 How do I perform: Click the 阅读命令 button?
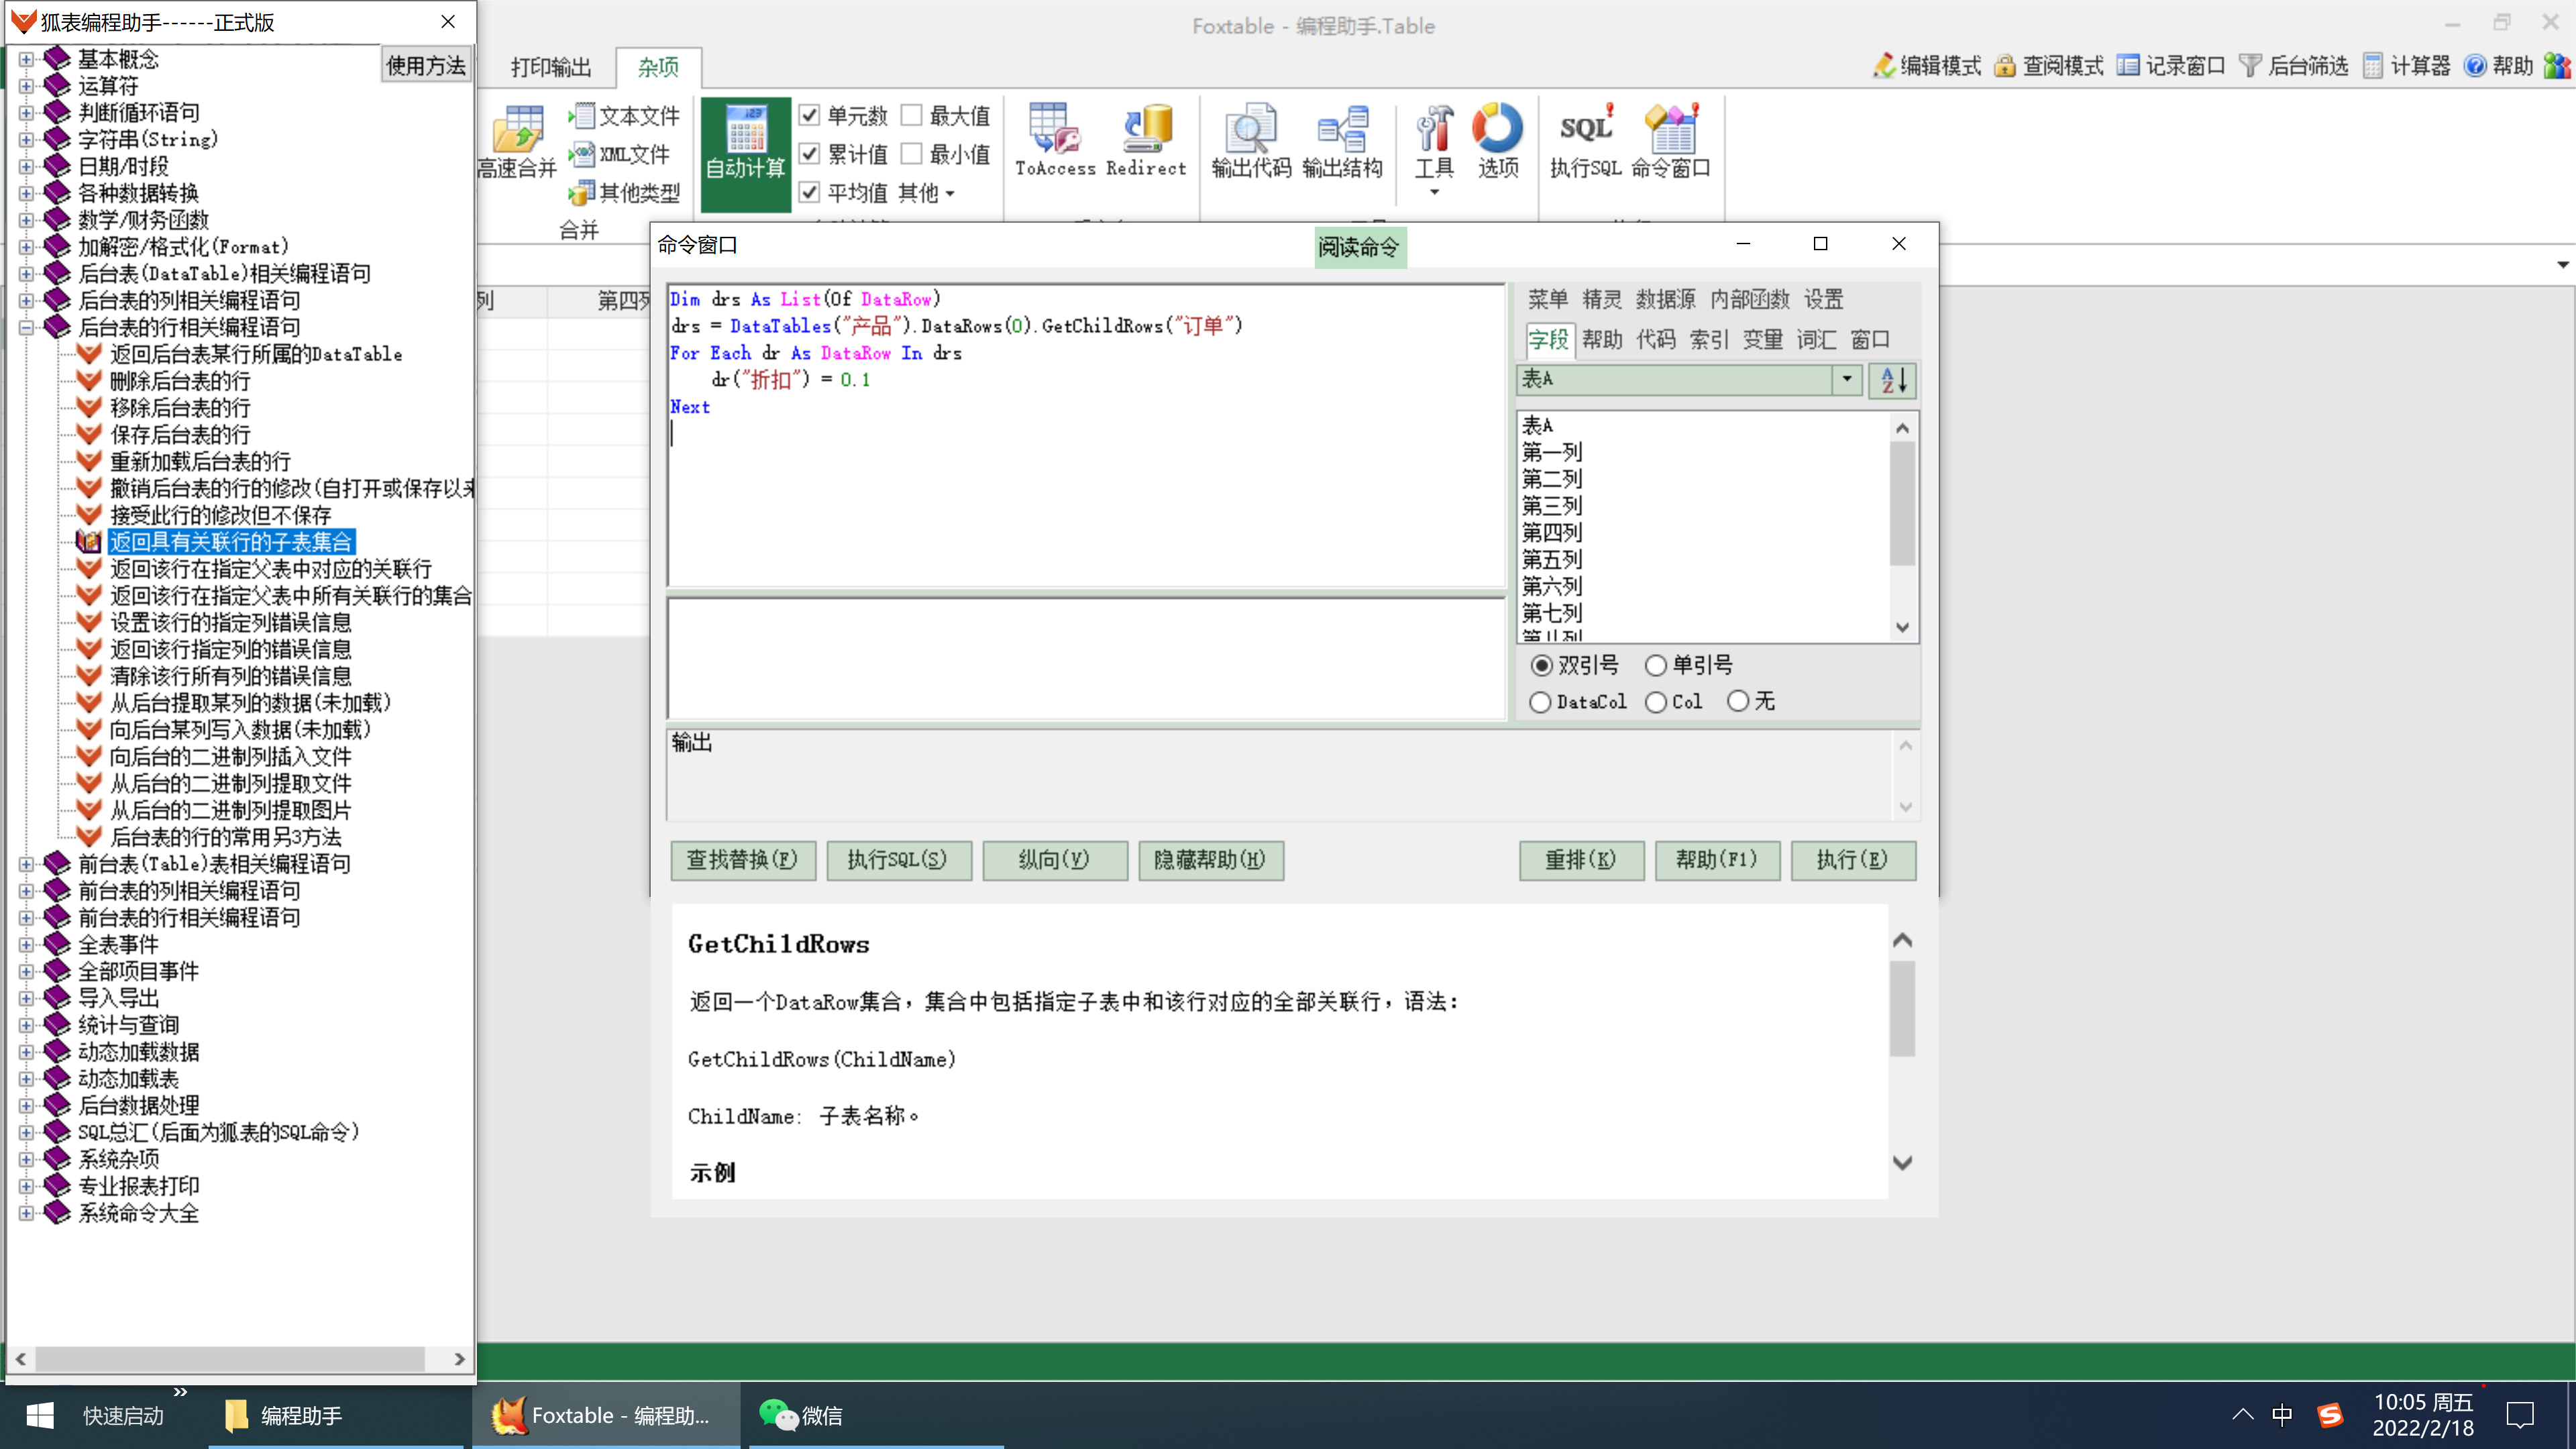tap(1359, 247)
